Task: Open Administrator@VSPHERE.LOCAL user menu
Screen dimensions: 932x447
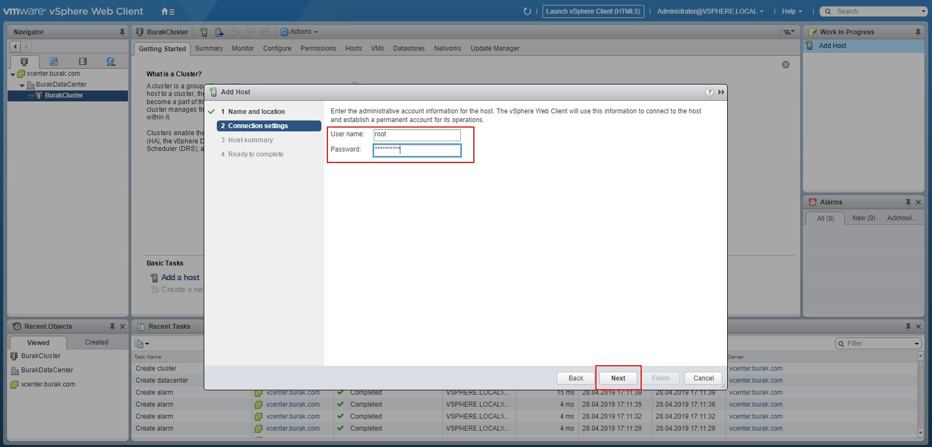Action: (710, 11)
